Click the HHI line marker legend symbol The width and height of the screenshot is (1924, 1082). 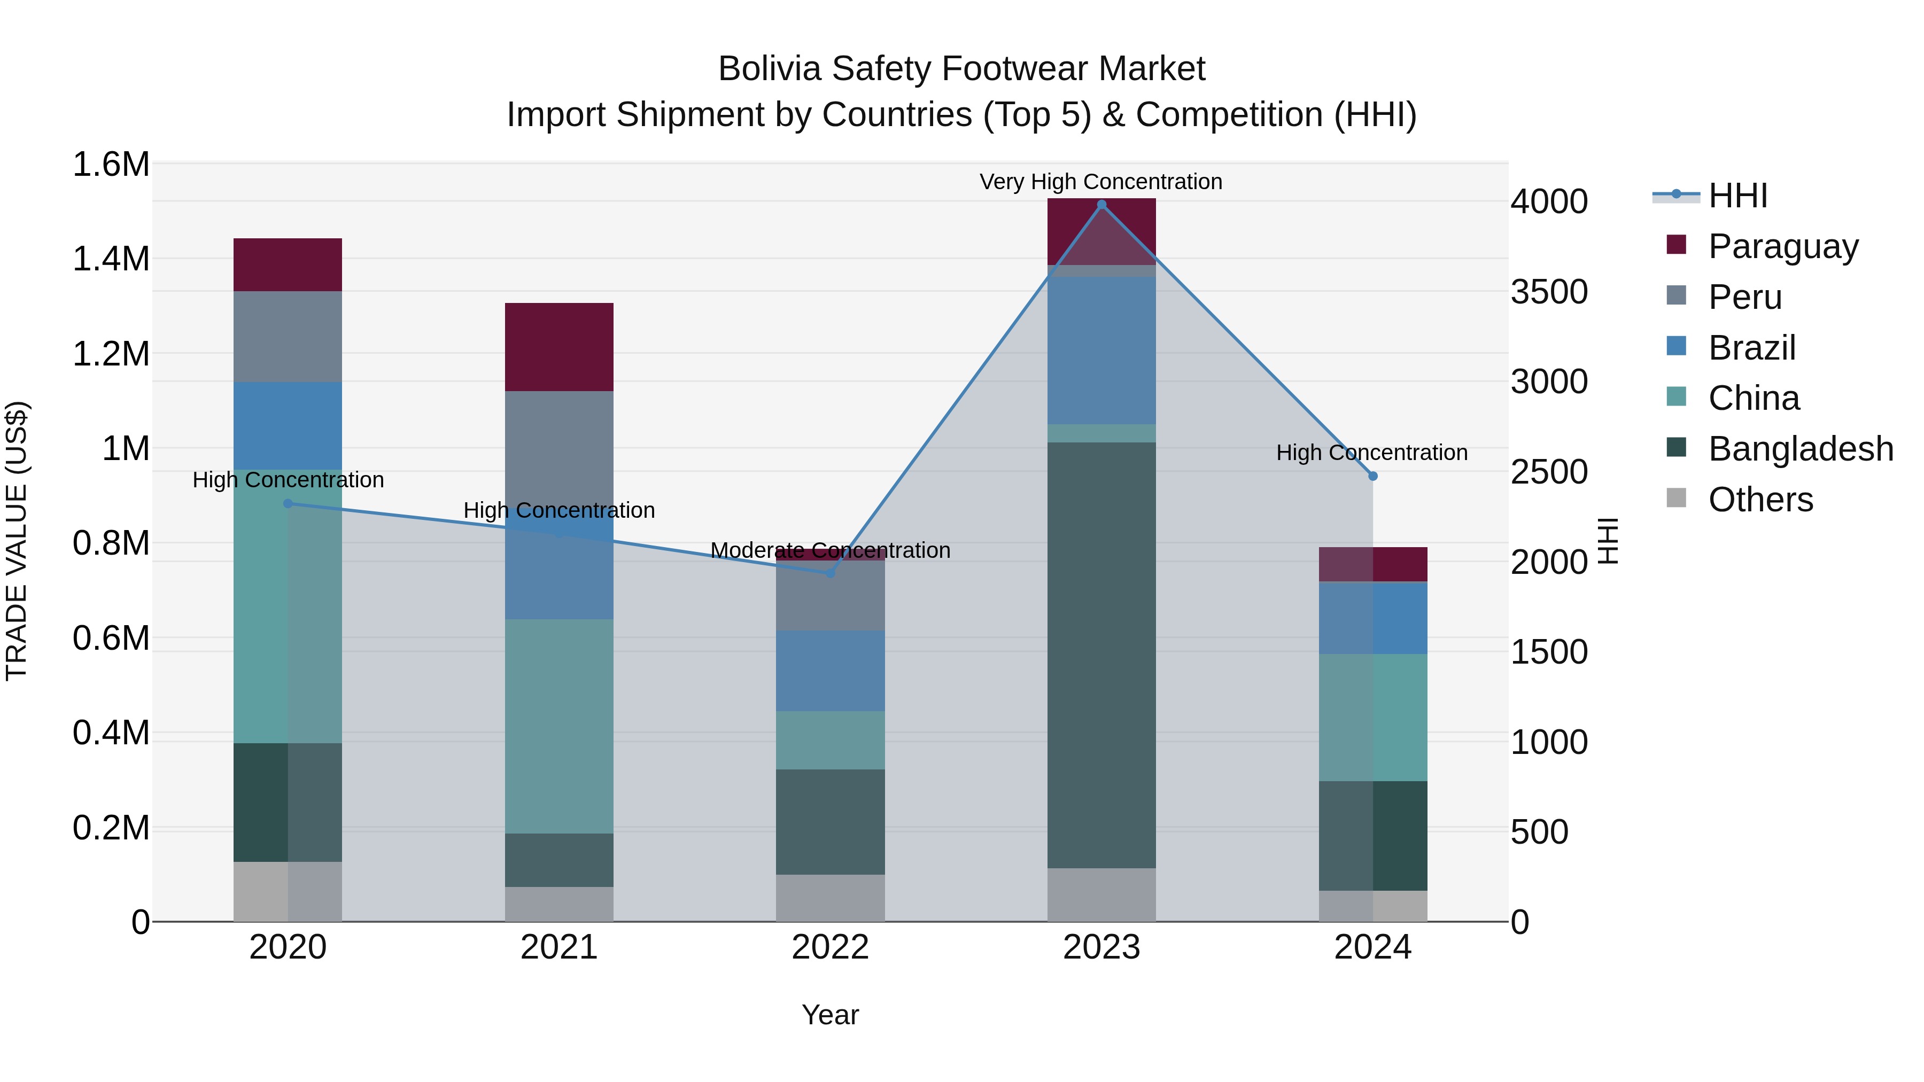[x=1676, y=194]
